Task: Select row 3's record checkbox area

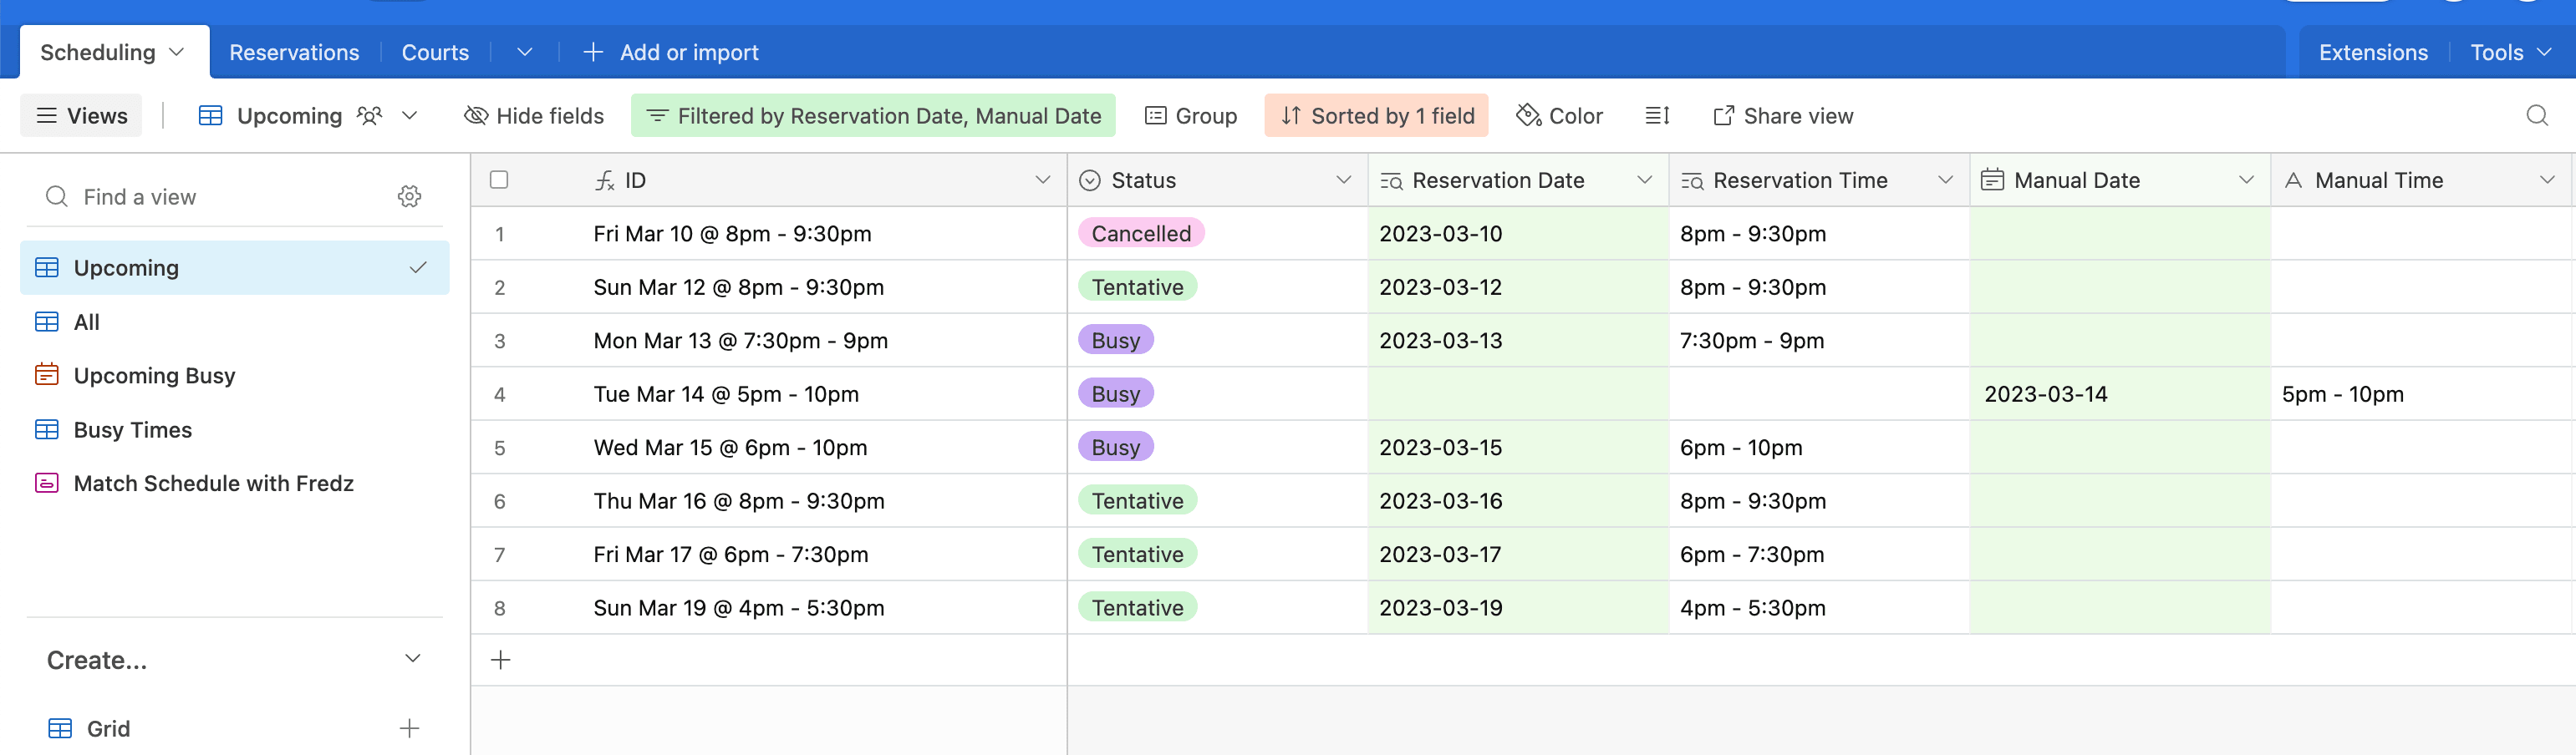Action: [500, 340]
